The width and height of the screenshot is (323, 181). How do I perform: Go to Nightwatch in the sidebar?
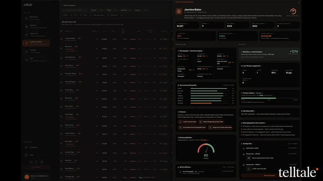pos(37,35)
